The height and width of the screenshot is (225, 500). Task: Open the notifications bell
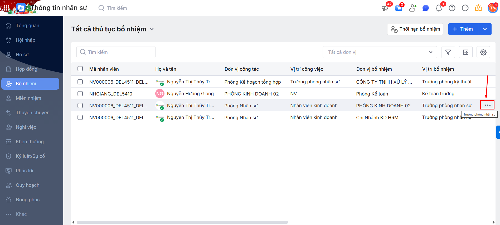(439, 8)
